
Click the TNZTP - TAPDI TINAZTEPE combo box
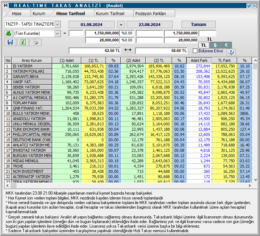coord(32,25)
